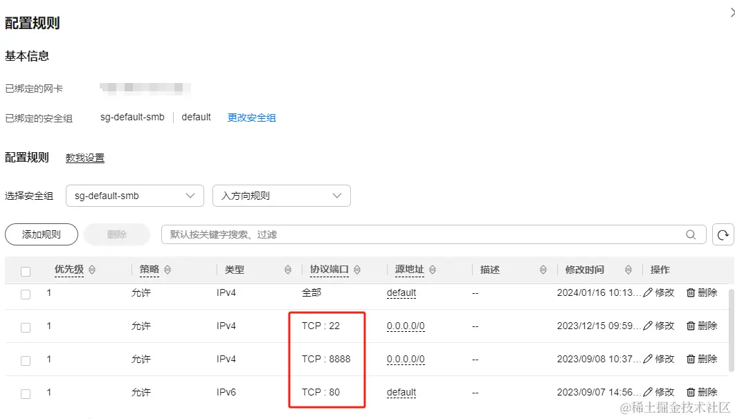The image size is (735, 419).
Task: Sort by 类型 column arrows
Action: 288,270
